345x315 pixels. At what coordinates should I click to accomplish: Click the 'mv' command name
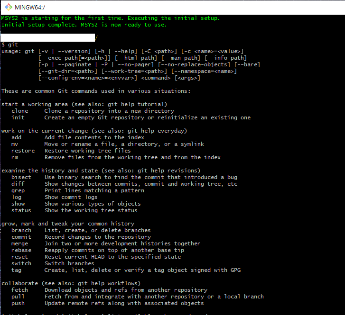click(x=15, y=144)
